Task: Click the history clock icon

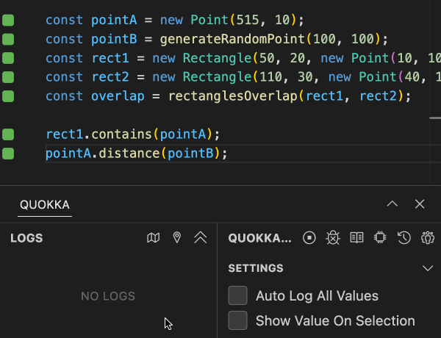Action: coord(404,238)
